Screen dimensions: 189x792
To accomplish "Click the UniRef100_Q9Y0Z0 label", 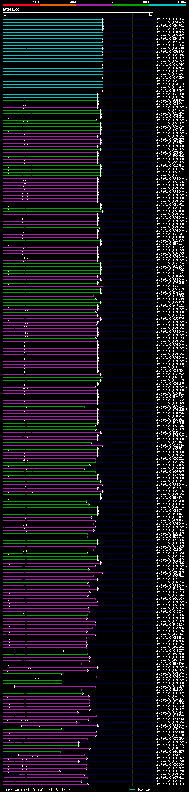I will point(170,508).
